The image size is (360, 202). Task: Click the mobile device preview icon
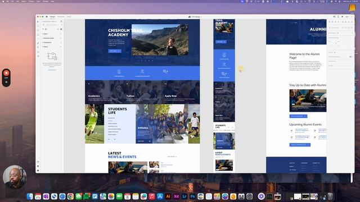pos(338,17)
